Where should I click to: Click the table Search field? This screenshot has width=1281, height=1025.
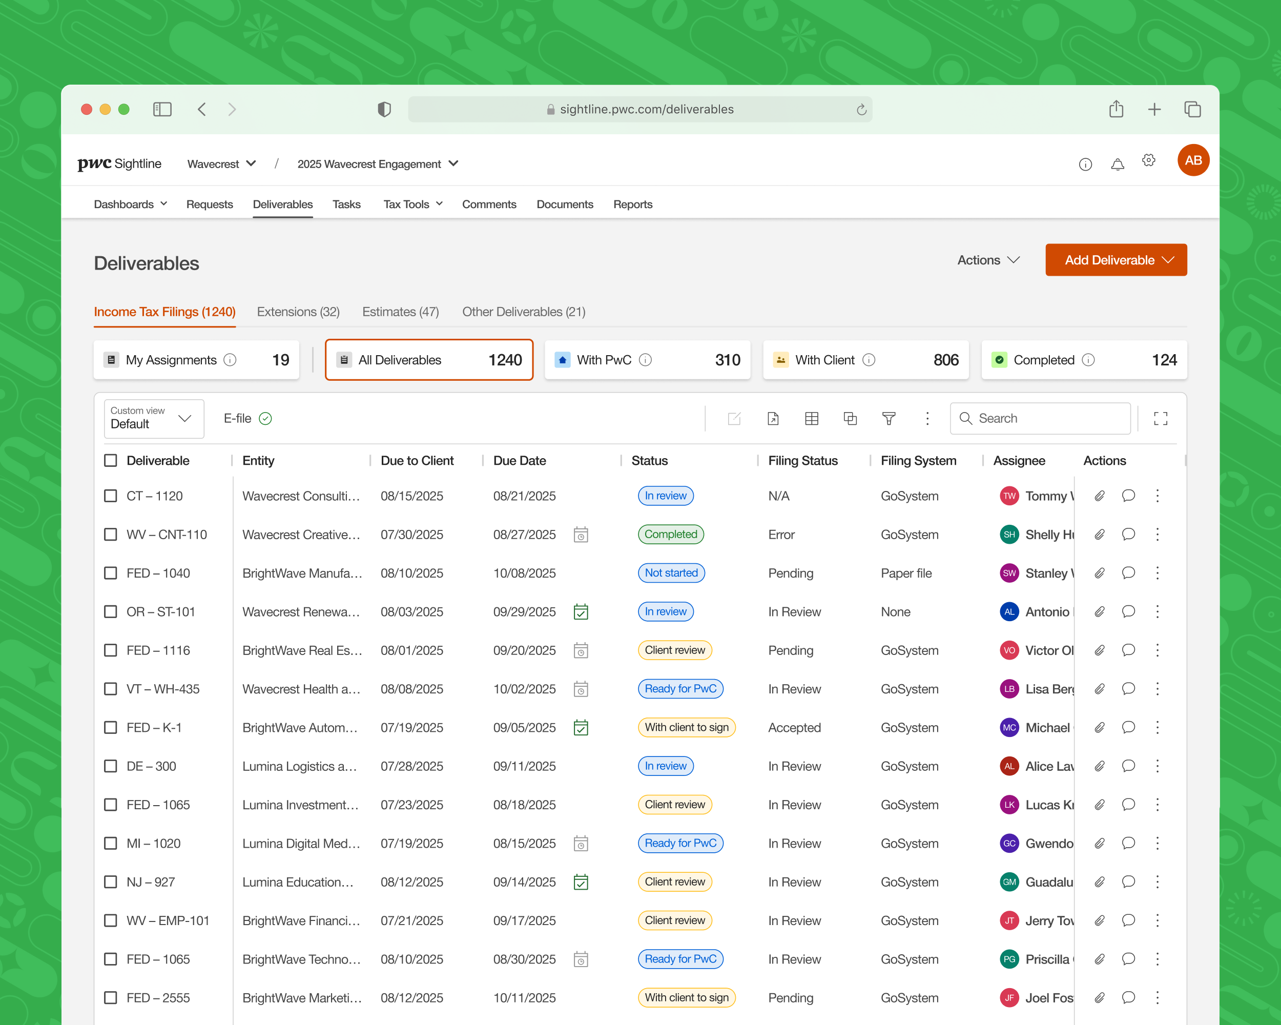pyautogui.click(x=1040, y=418)
